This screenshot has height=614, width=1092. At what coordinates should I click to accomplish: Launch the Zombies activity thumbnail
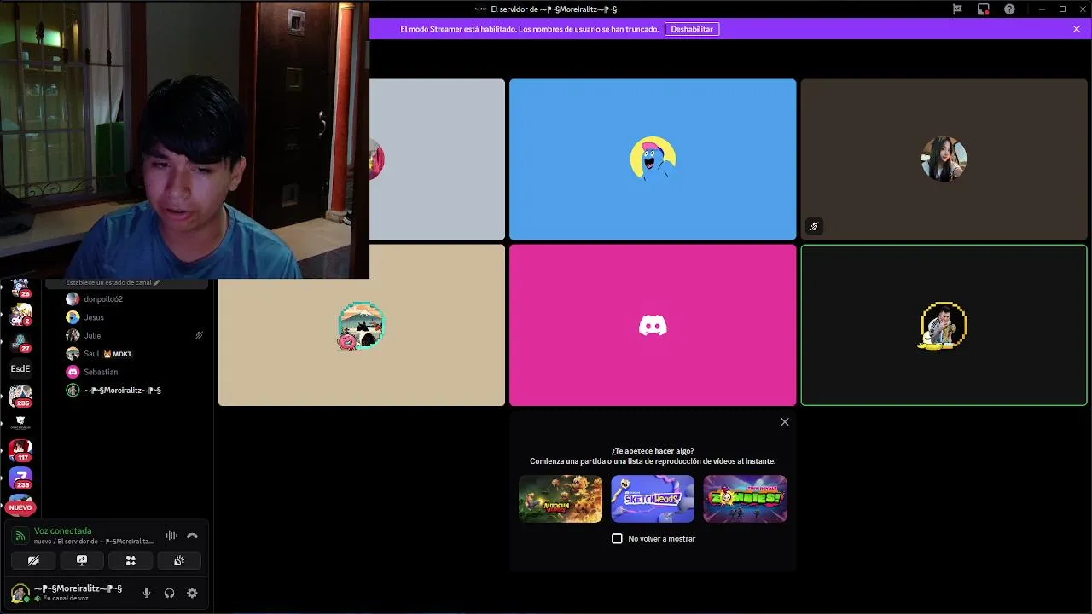coord(745,499)
